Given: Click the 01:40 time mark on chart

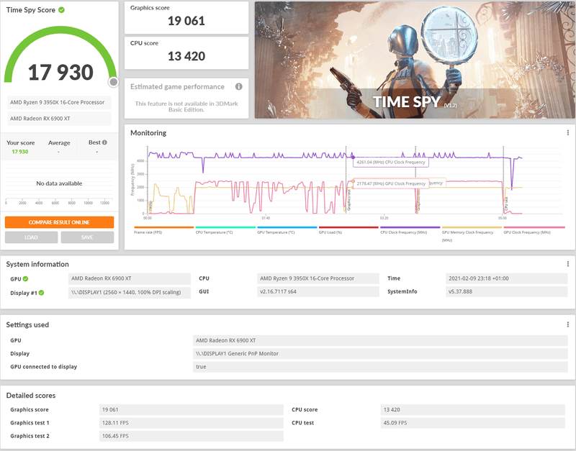Looking at the screenshot, I should (x=266, y=218).
